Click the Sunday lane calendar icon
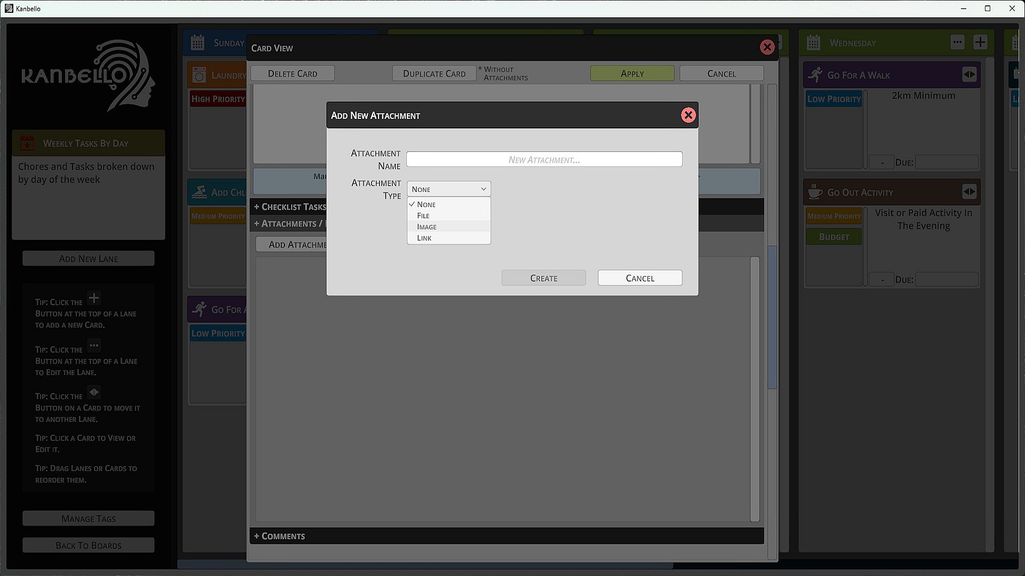The image size is (1025, 576). point(198,43)
